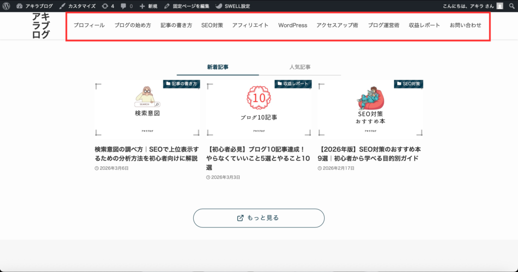The height and width of the screenshot is (272, 518).
Task: Open the アキラブログ site menu in admin bar
Action: [x=34, y=6]
